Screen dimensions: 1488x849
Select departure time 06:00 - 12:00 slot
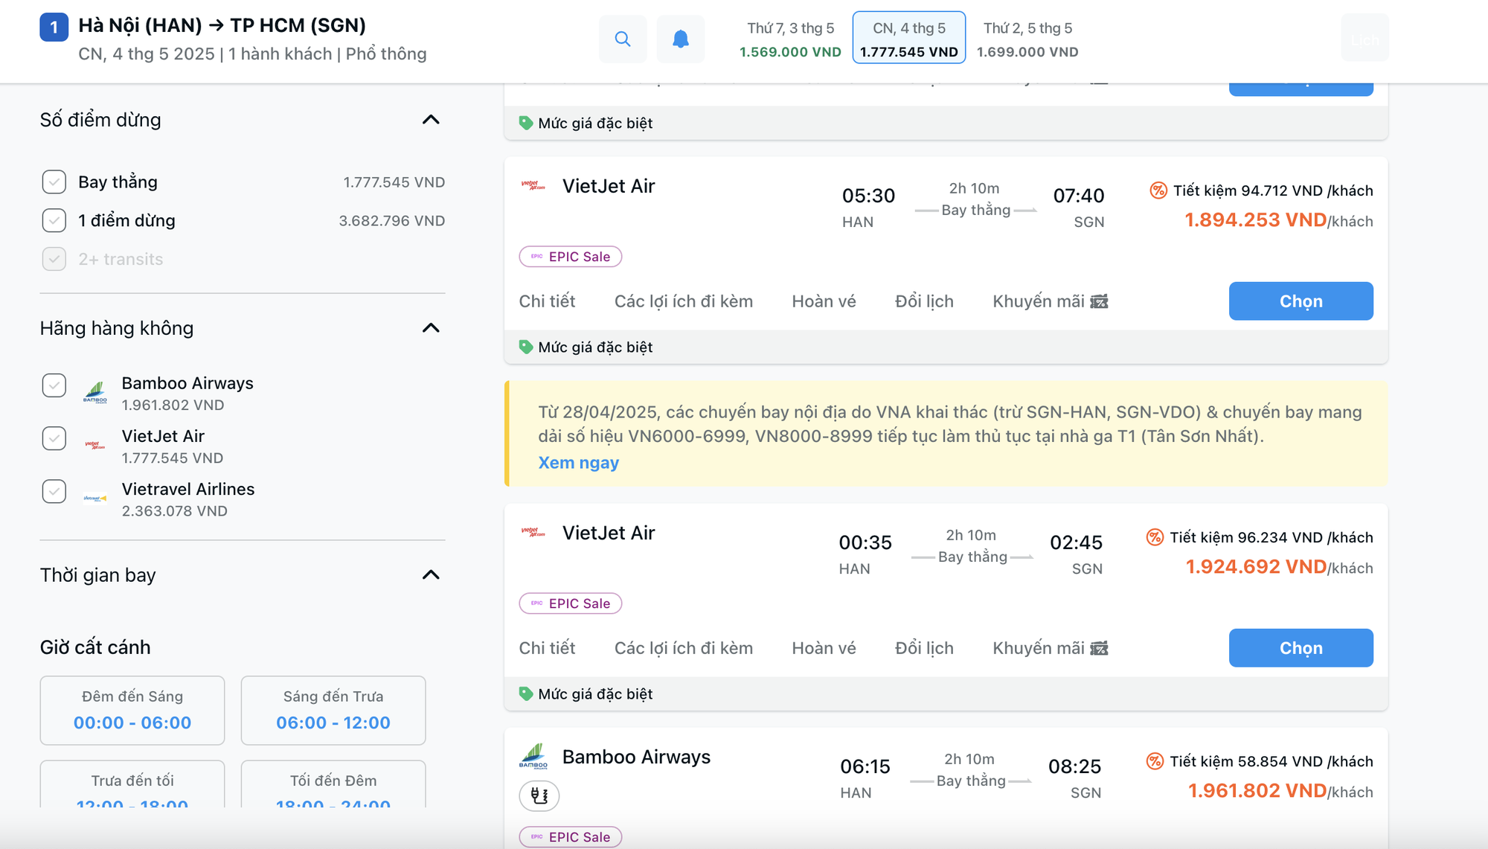(333, 710)
